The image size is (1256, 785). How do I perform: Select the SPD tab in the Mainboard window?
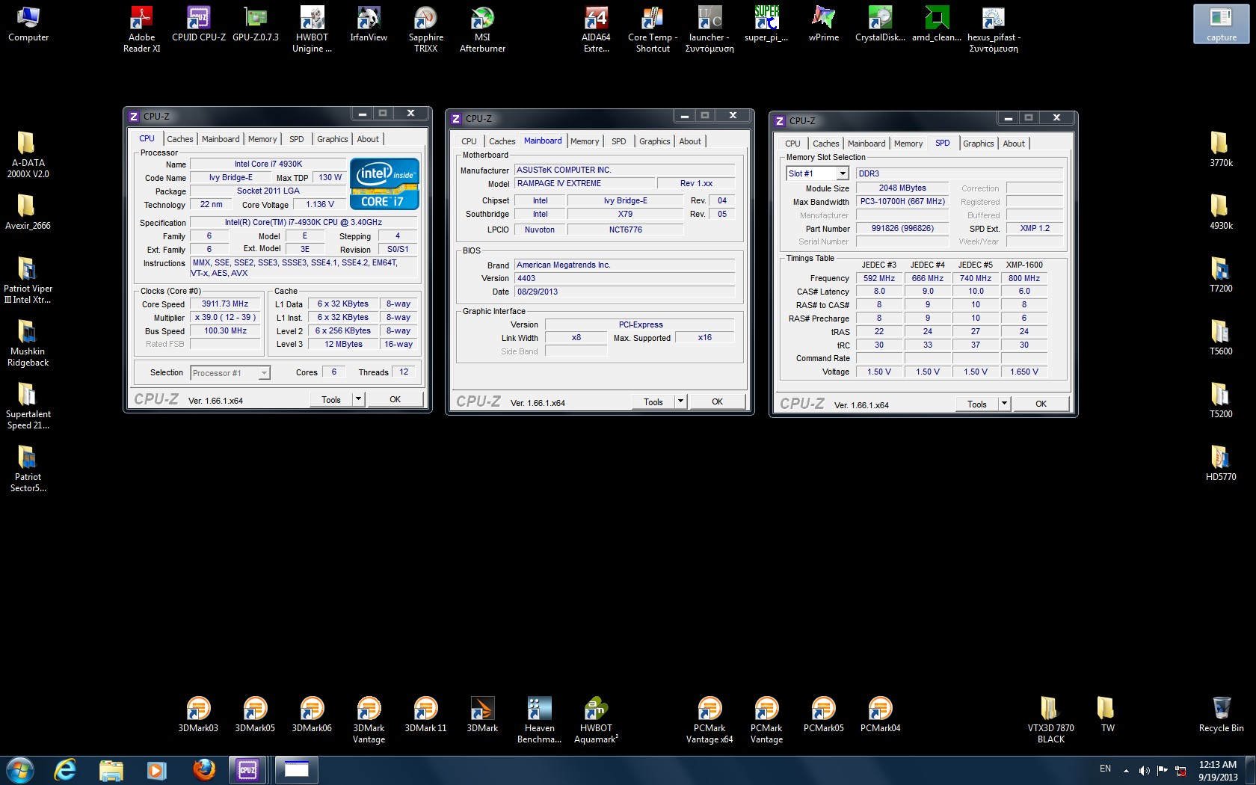(x=619, y=141)
